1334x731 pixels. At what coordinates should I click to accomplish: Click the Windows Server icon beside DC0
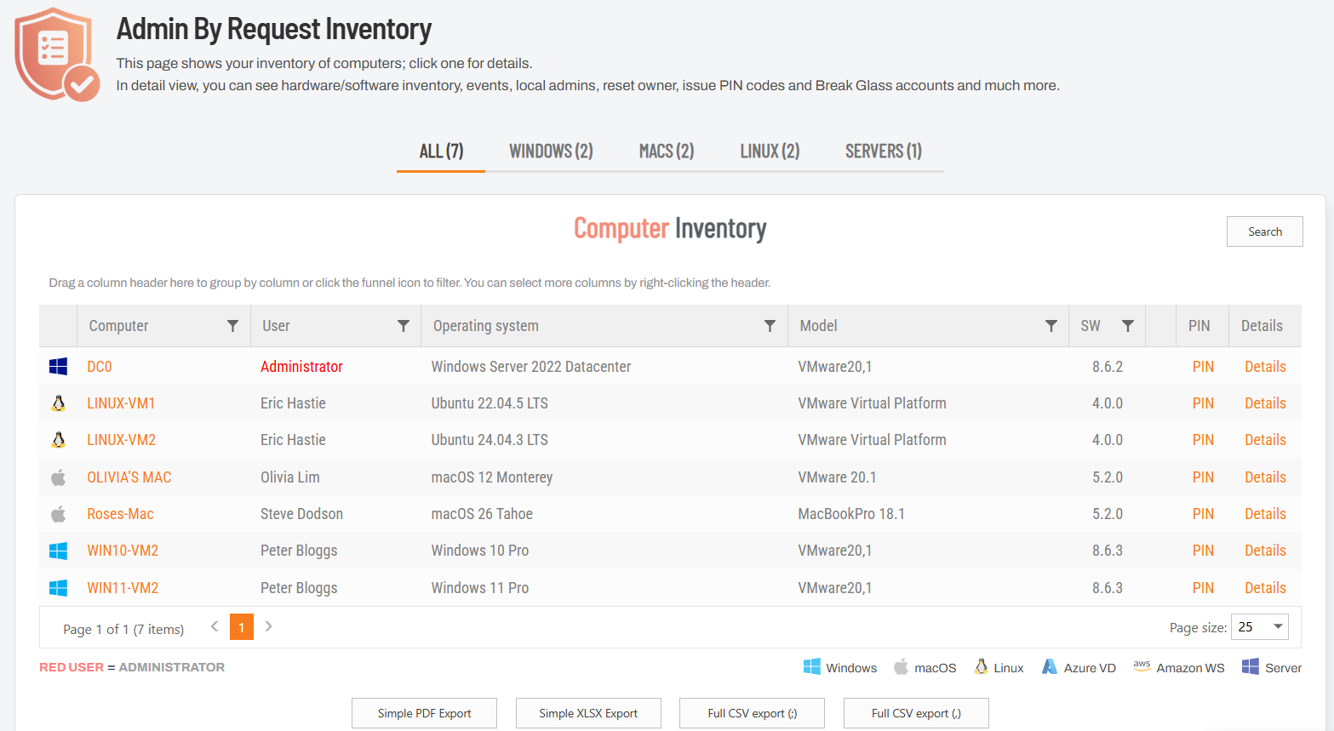click(58, 367)
